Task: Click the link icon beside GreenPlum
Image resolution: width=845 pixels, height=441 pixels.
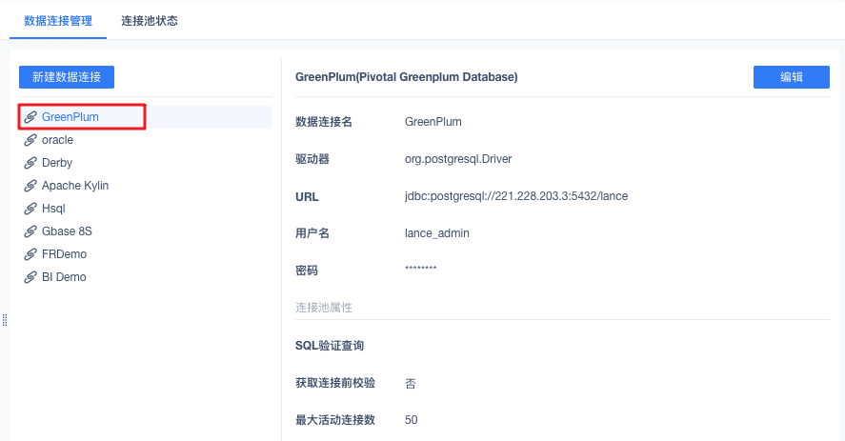Action: pos(30,117)
